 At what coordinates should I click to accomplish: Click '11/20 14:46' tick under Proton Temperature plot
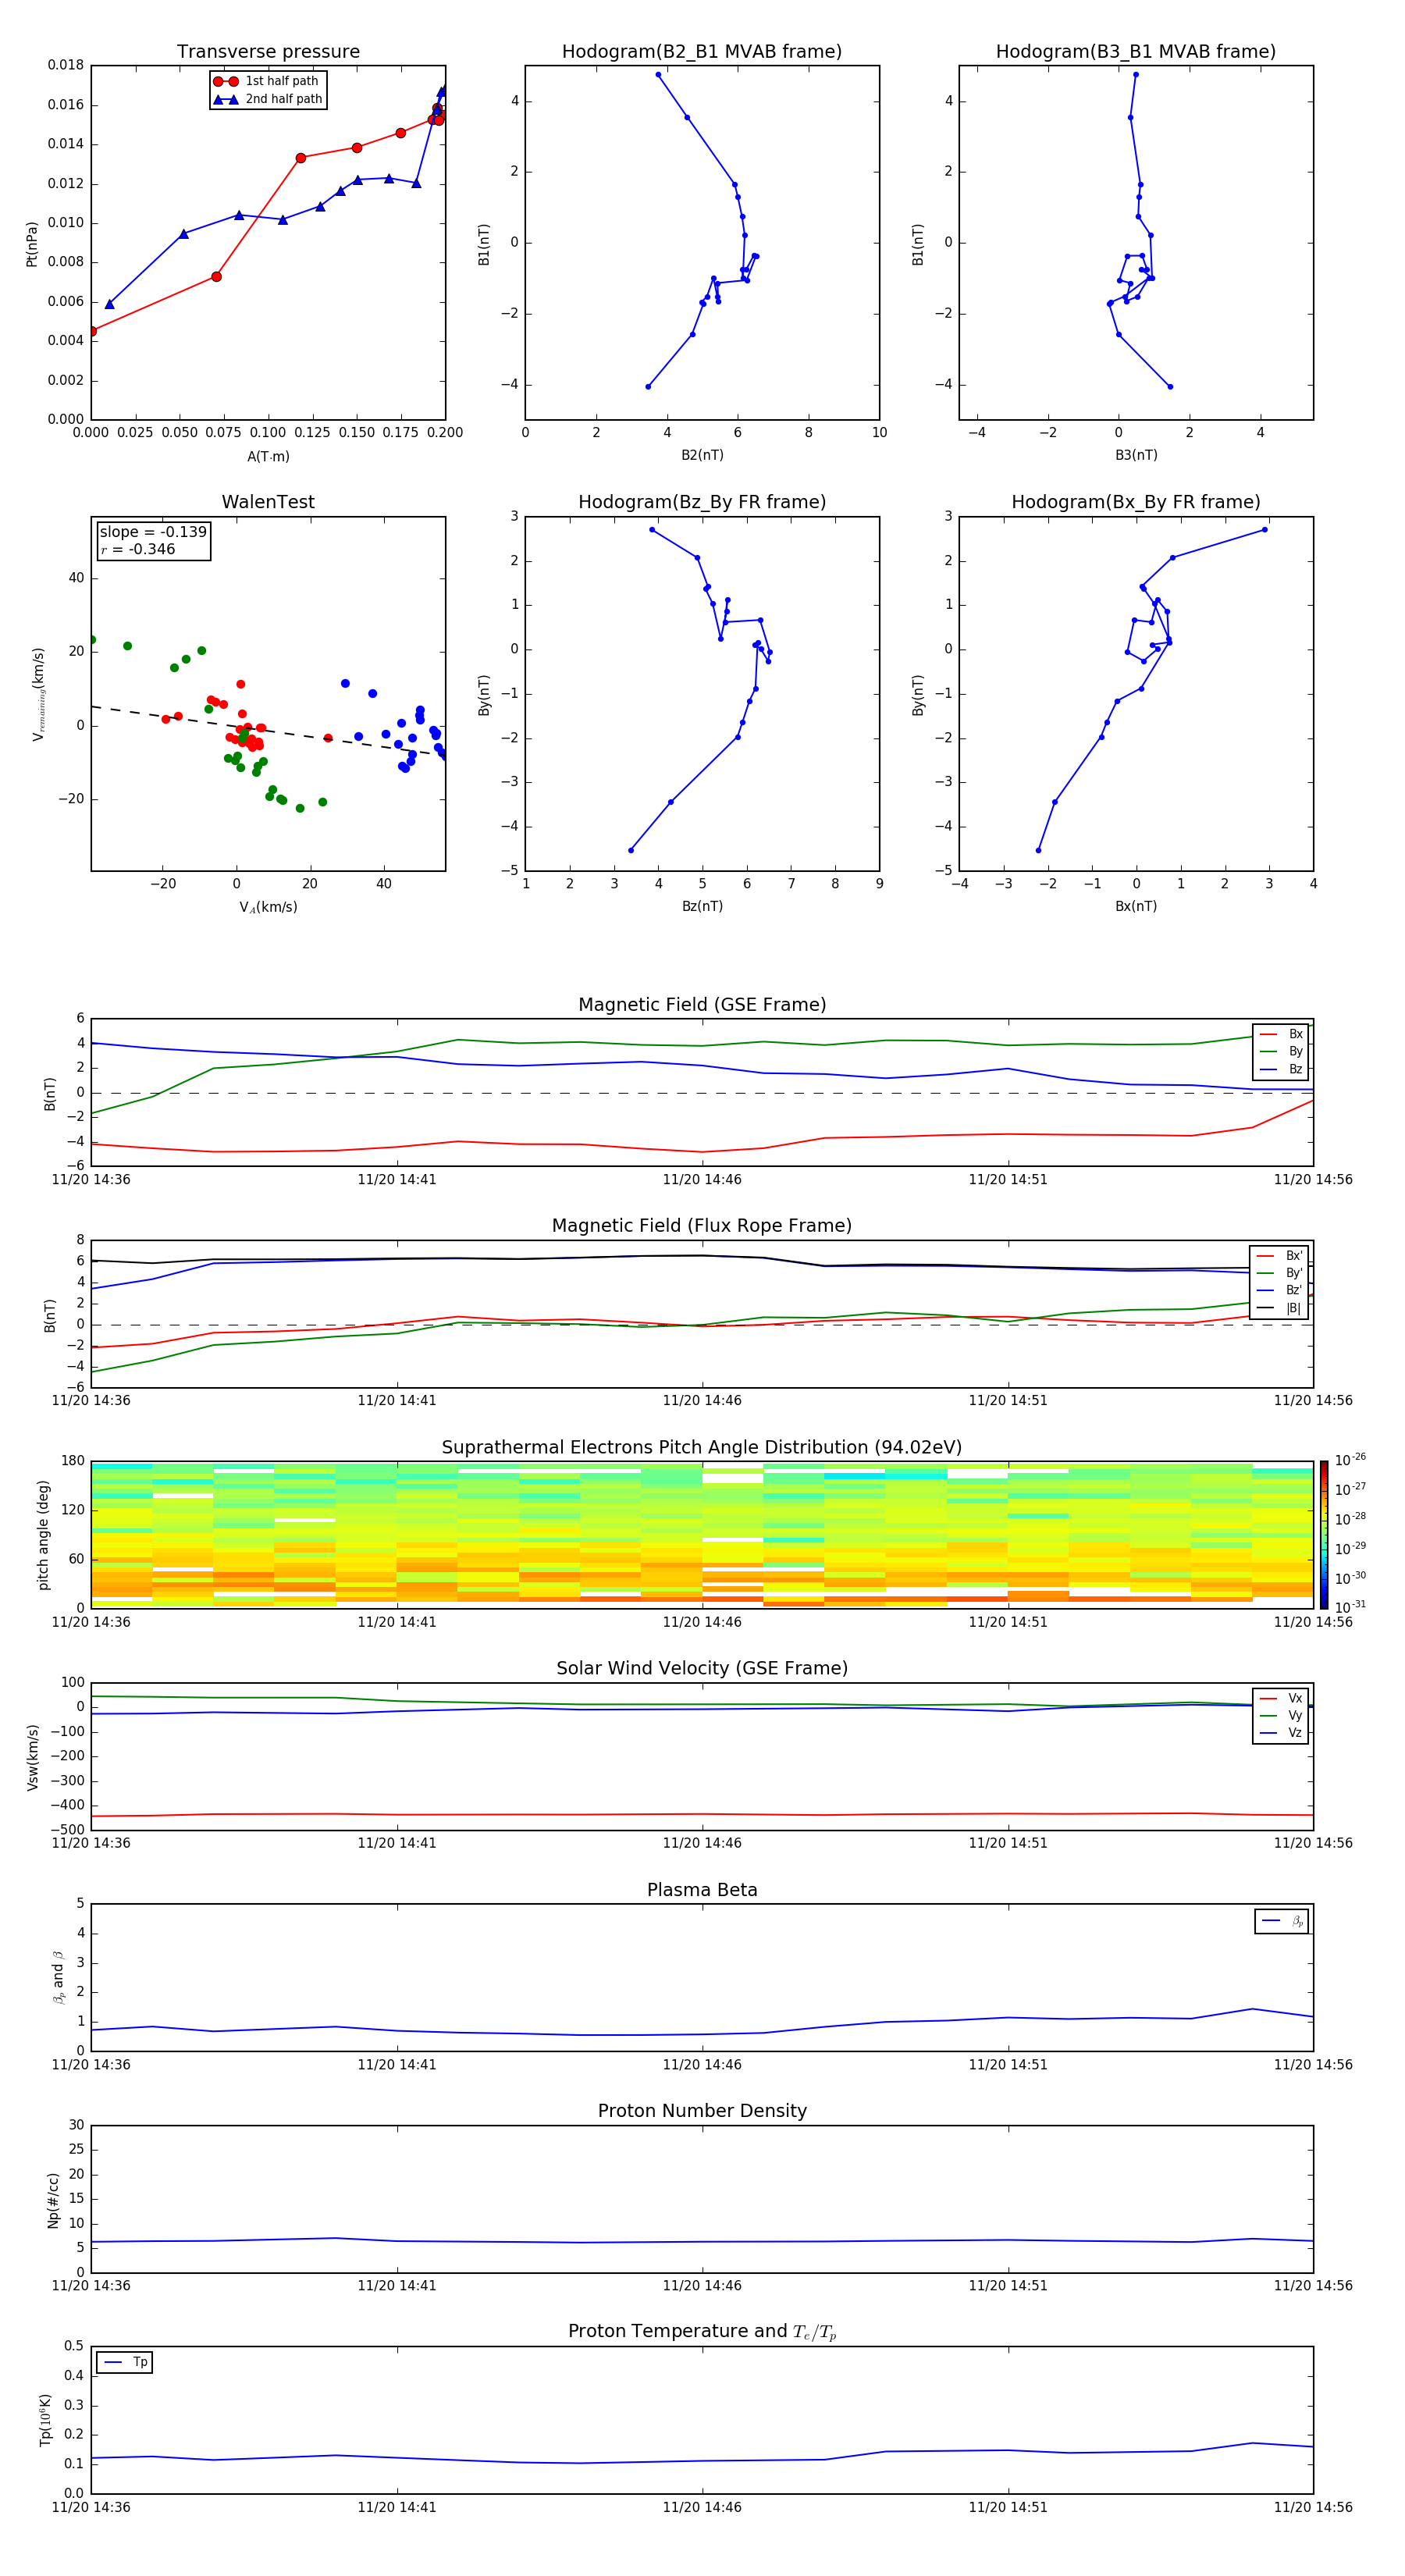click(x=702, y=2507)
